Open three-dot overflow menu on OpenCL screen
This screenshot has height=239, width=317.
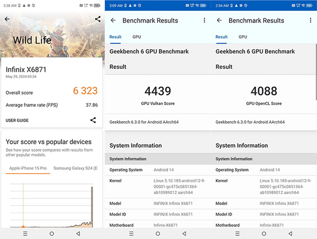tap(310, 21)
